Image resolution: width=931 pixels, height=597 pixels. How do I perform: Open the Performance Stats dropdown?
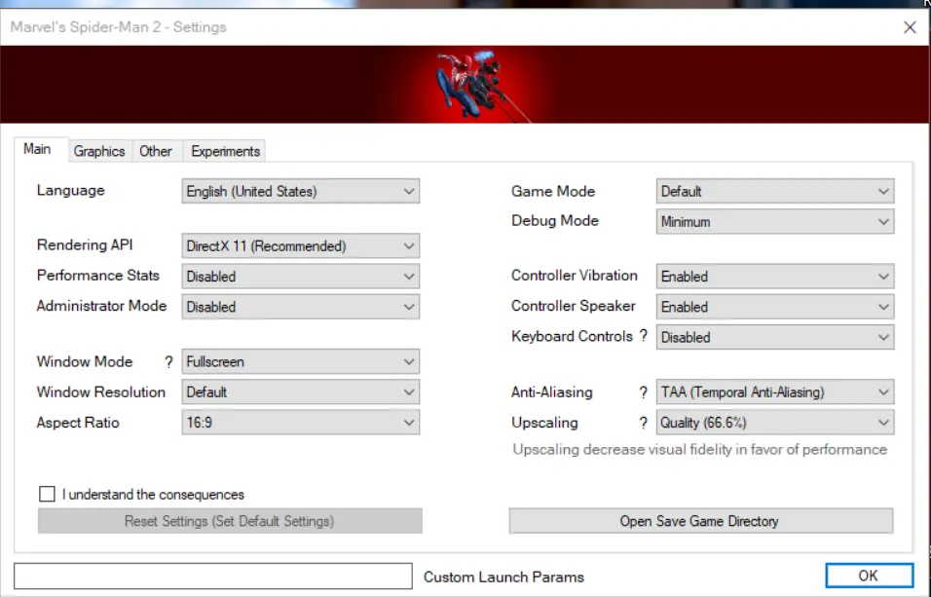click(301, 277)
